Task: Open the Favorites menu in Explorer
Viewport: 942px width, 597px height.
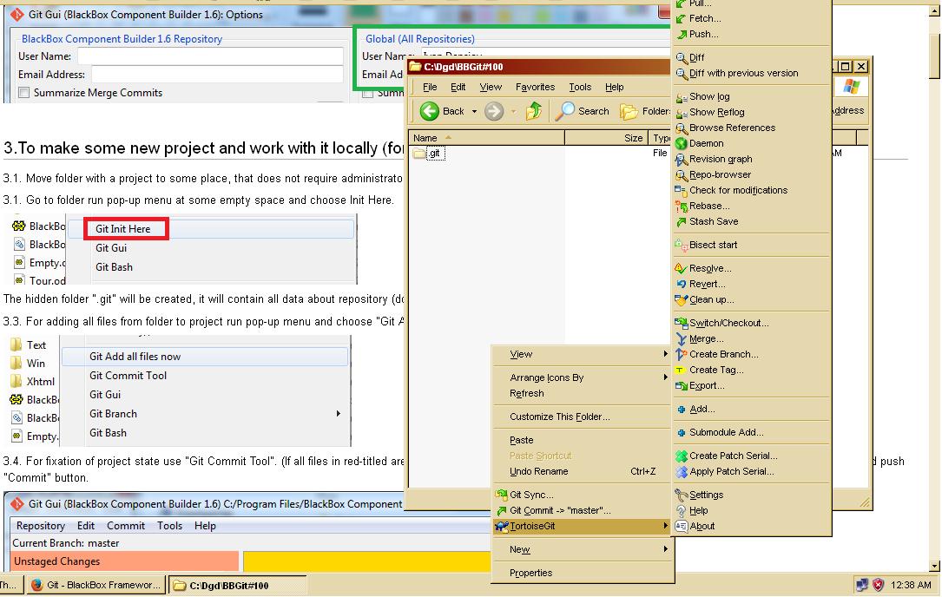Action: pos(535,87)
